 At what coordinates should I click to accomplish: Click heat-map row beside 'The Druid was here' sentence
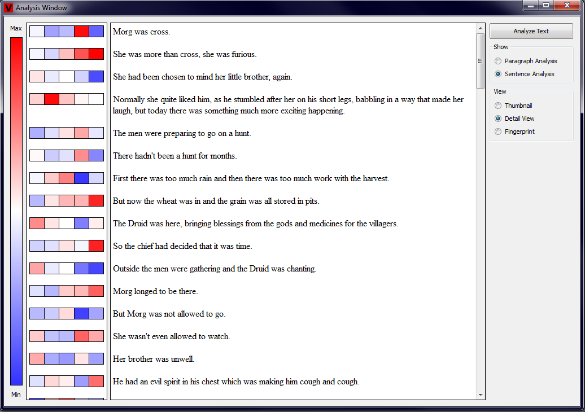click(x=67, y=223)
